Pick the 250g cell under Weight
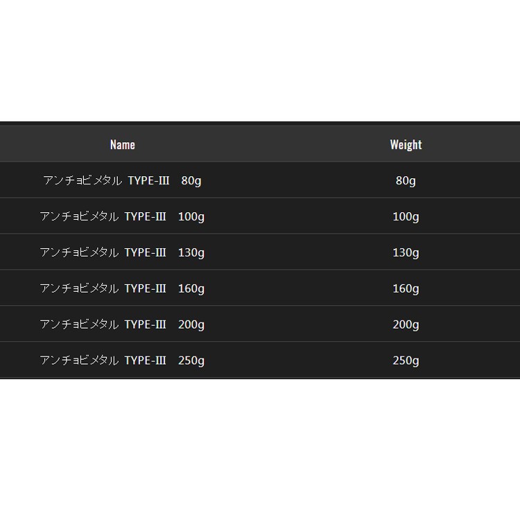 [406, 361]
